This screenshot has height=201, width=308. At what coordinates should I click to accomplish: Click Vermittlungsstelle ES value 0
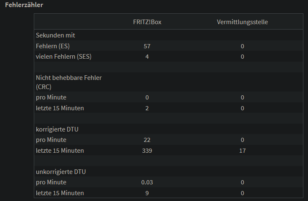(242, 46)
